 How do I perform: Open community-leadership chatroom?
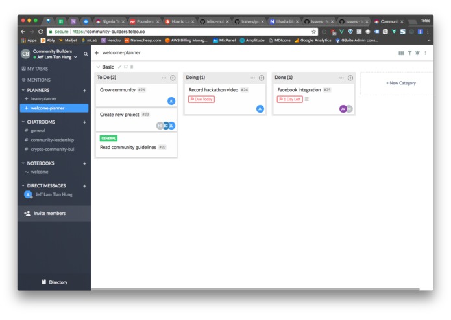pyautogui.click(x=54, y=140)
